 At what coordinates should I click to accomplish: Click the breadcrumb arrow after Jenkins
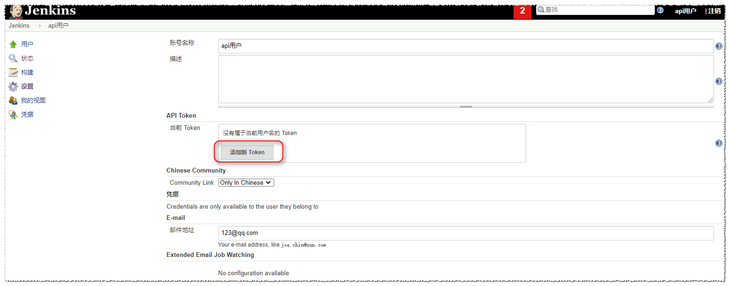[x=40, y=26]
